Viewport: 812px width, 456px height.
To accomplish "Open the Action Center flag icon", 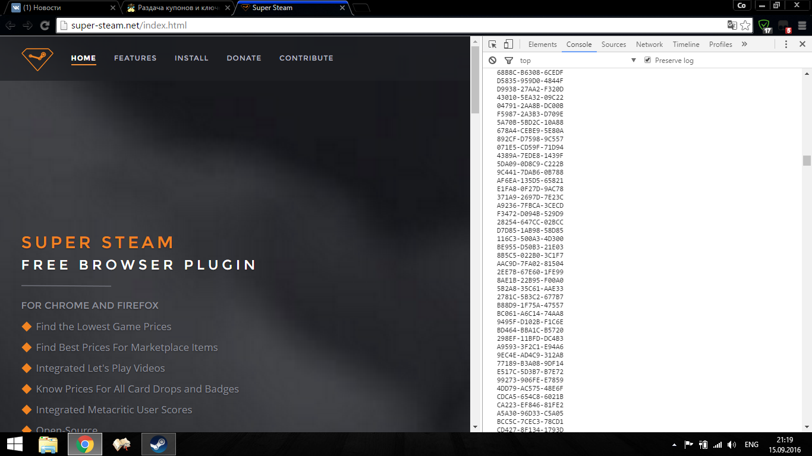I will 689,445.
